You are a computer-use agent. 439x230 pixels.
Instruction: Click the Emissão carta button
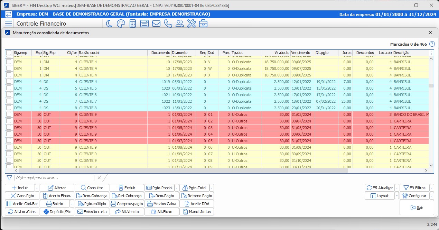coord(92,212)
